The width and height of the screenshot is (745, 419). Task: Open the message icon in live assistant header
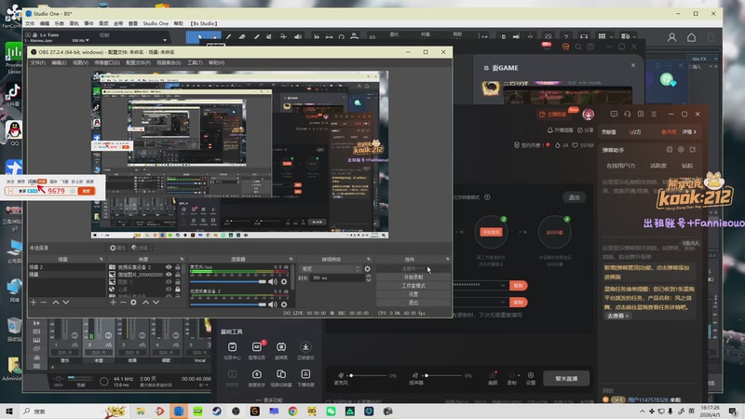[614, 114]
